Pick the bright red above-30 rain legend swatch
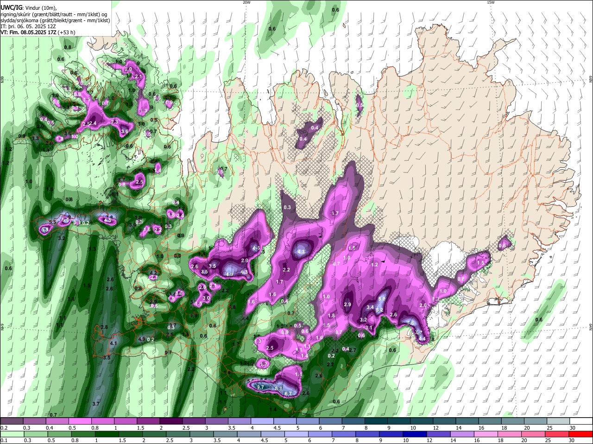The image size is (593, 444). click(580, 434)
